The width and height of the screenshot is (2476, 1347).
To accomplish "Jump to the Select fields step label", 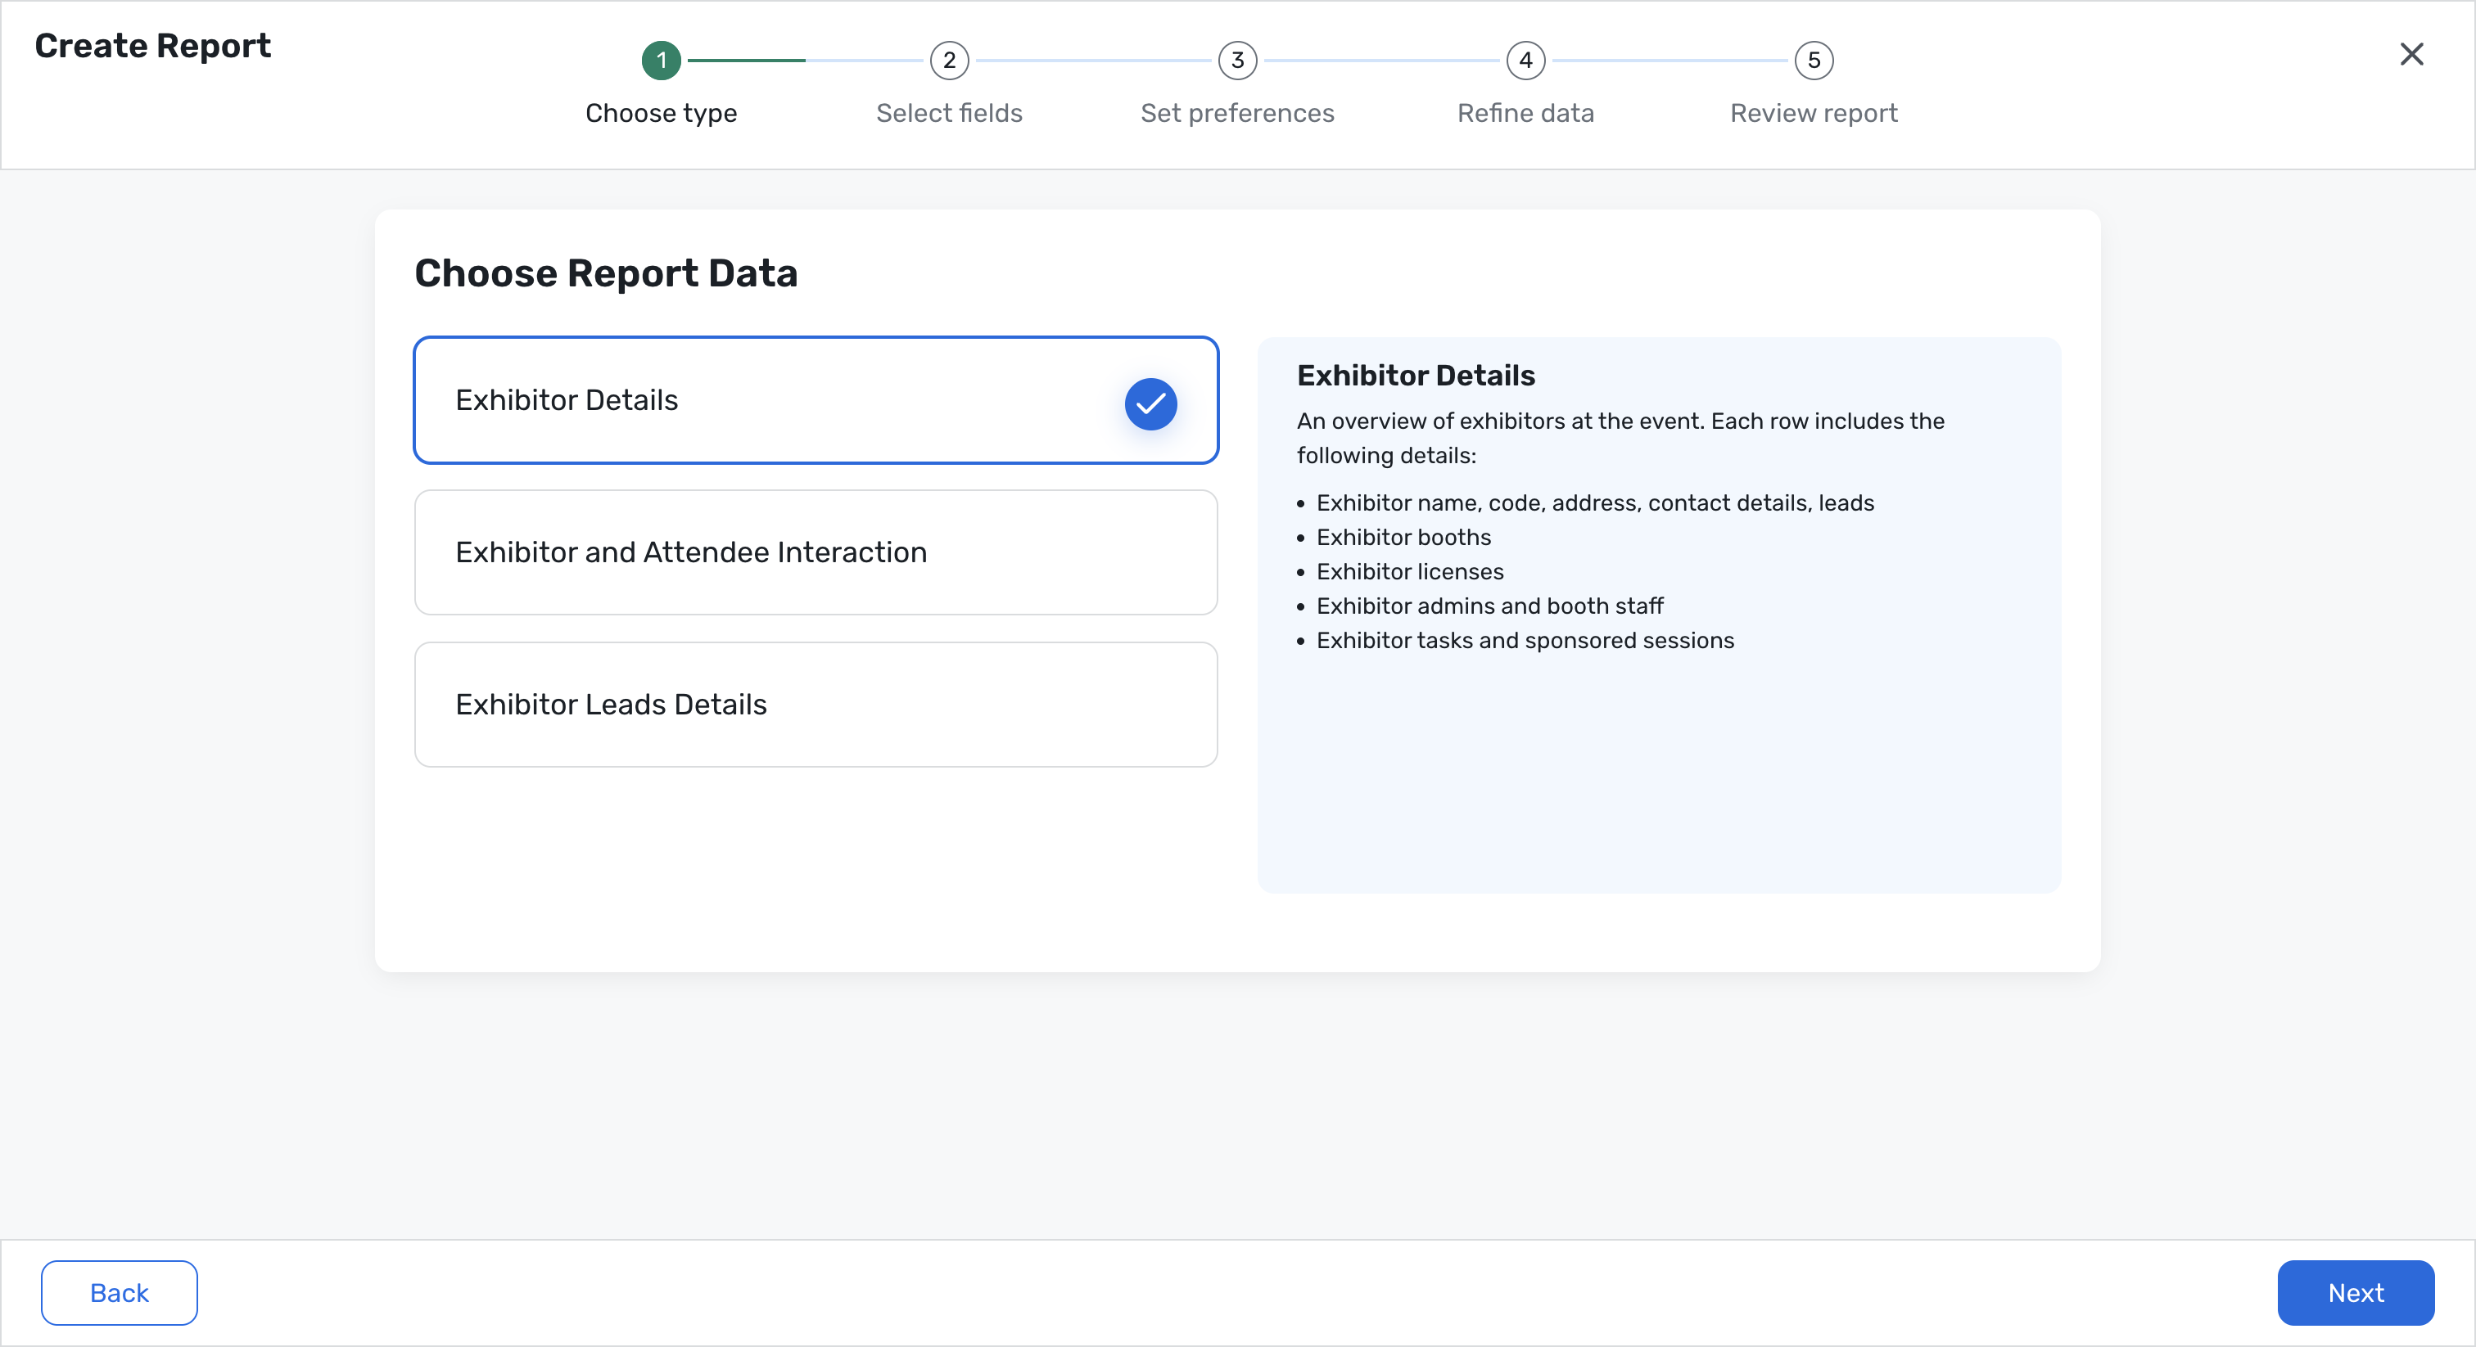I will 949,114.
